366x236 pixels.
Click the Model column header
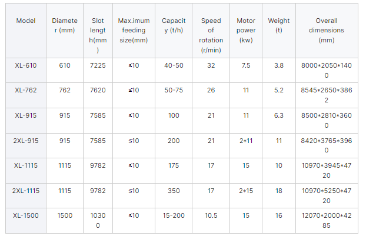[26, 21]
